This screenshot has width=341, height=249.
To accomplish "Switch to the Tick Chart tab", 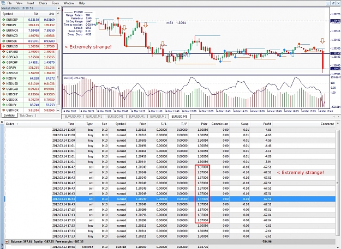I will coord(26,116).
